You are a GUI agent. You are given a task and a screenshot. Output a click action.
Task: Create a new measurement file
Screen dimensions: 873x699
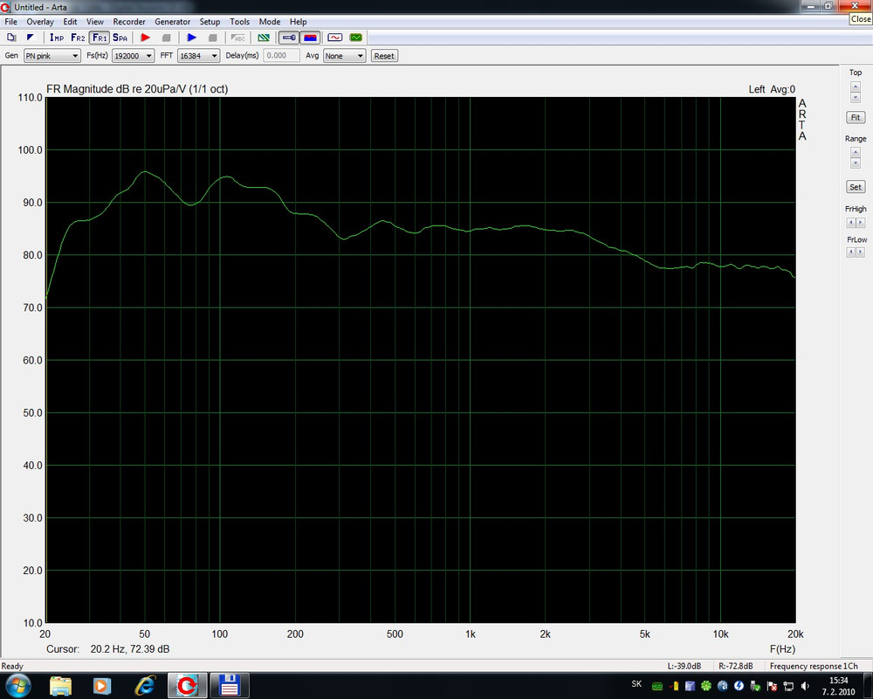click(x=11, y=38)
